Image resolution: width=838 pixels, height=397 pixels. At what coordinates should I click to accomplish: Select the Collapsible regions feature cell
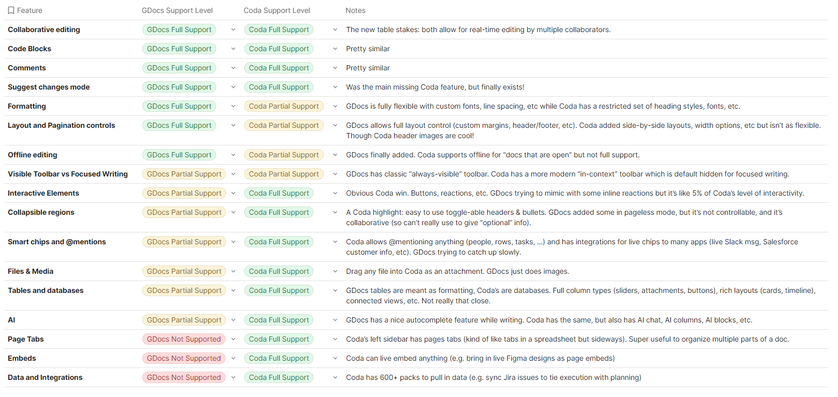click(41, 212)
